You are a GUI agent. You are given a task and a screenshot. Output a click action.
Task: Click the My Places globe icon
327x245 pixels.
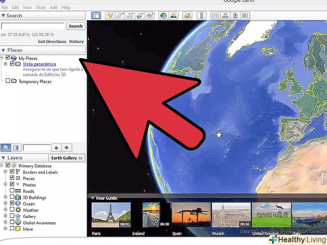pos(14,58)
